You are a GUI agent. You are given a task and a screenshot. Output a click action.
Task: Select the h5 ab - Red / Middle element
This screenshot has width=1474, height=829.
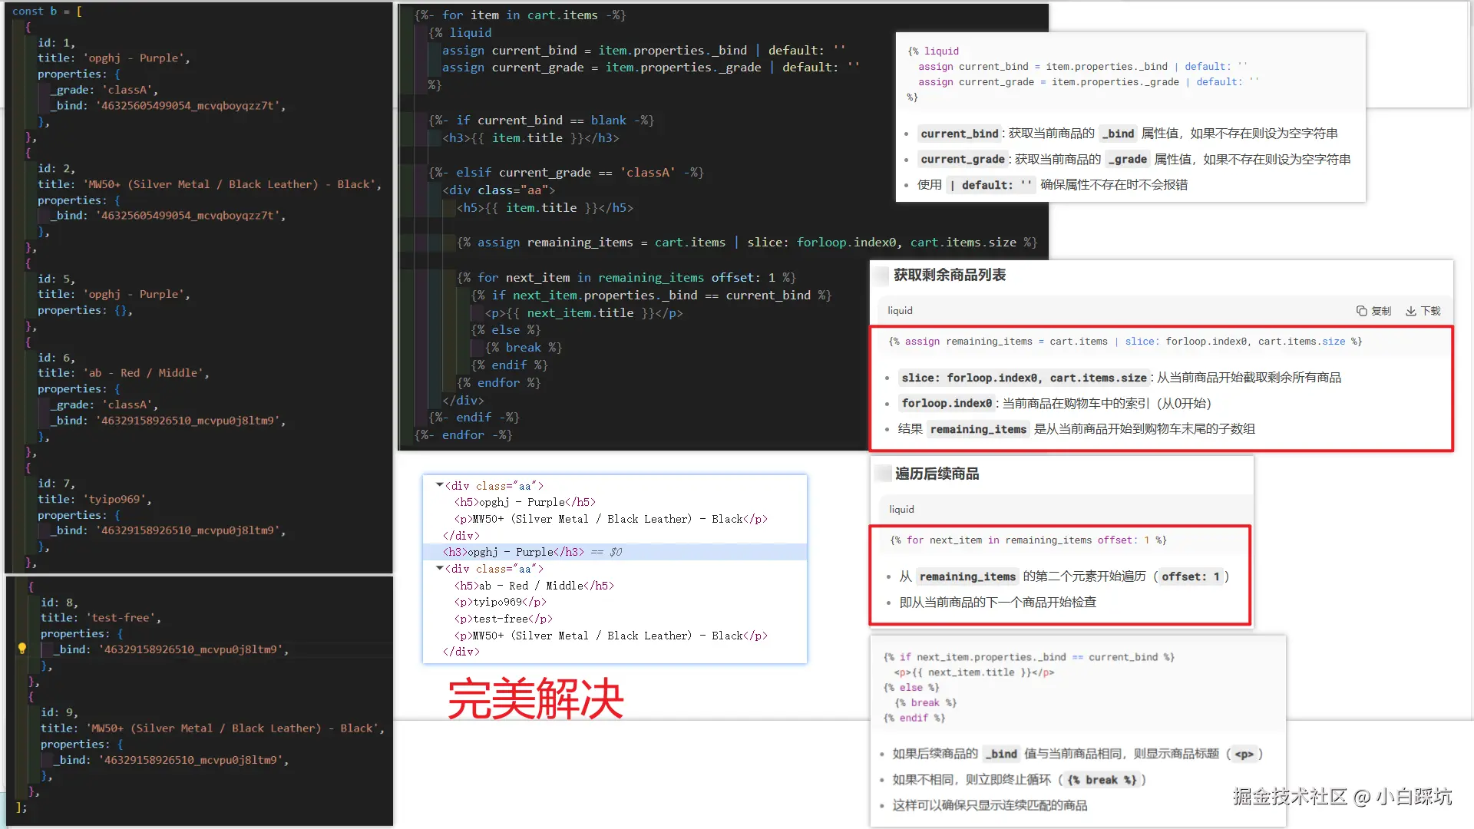534,586
